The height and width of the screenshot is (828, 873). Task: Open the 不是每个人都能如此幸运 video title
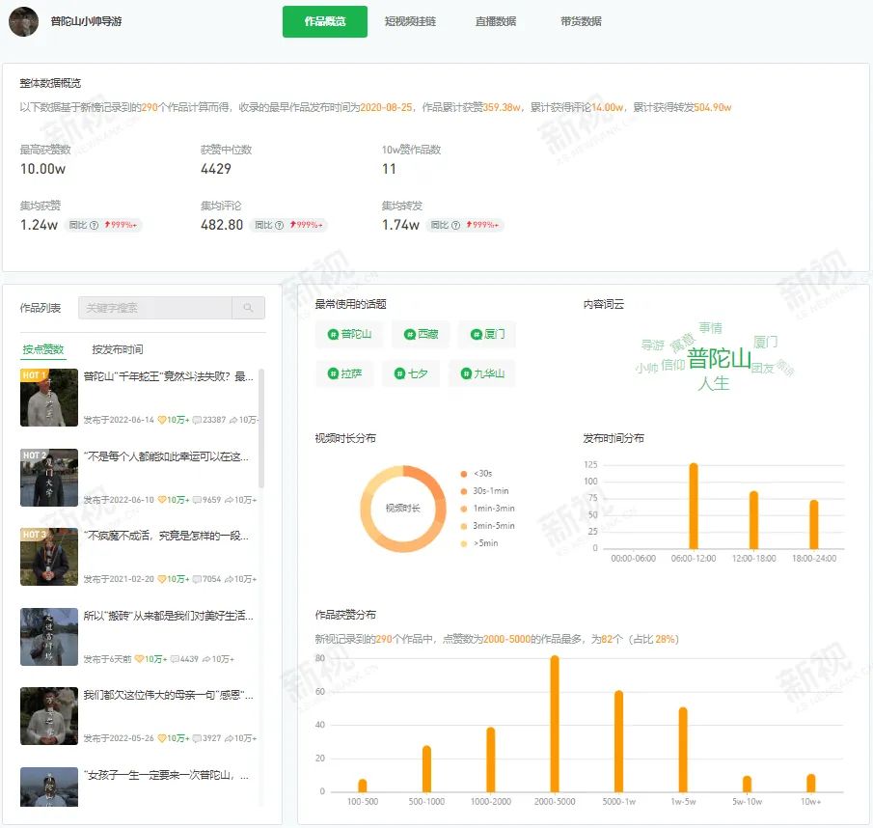coord(167,457)
